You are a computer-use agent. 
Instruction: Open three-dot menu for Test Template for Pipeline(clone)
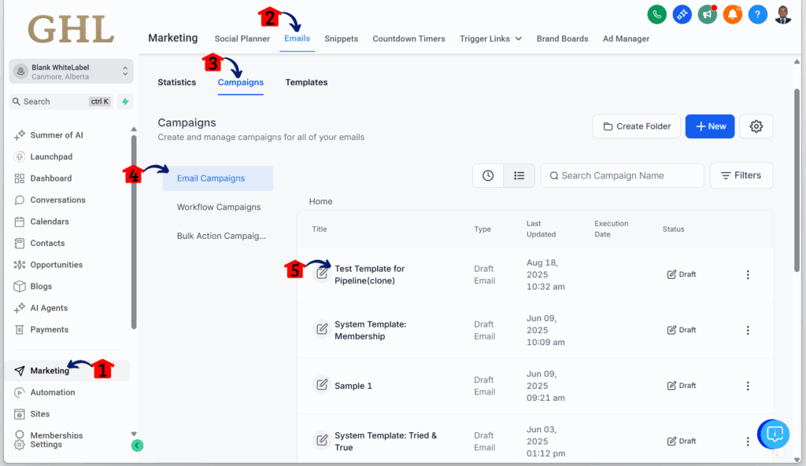[748, 274]
